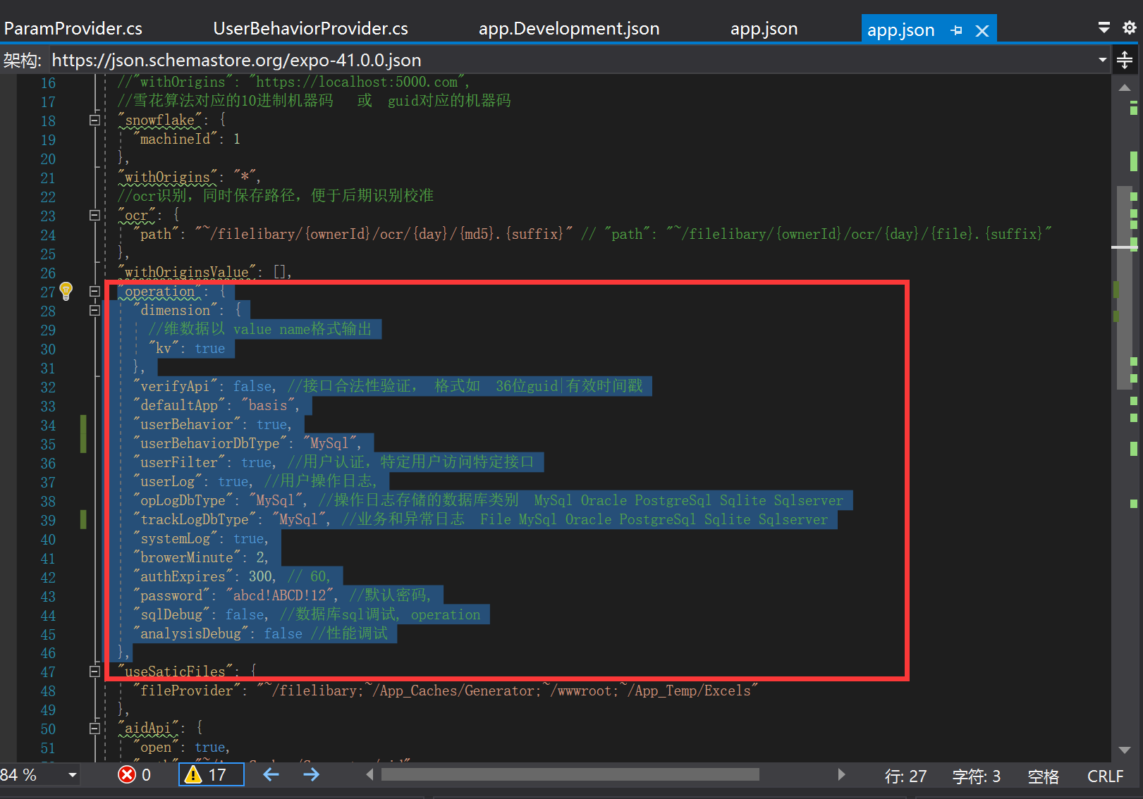1143x799 pixels.
Task: Click the lightbulb quick actions icon
Action: (66, 290)
